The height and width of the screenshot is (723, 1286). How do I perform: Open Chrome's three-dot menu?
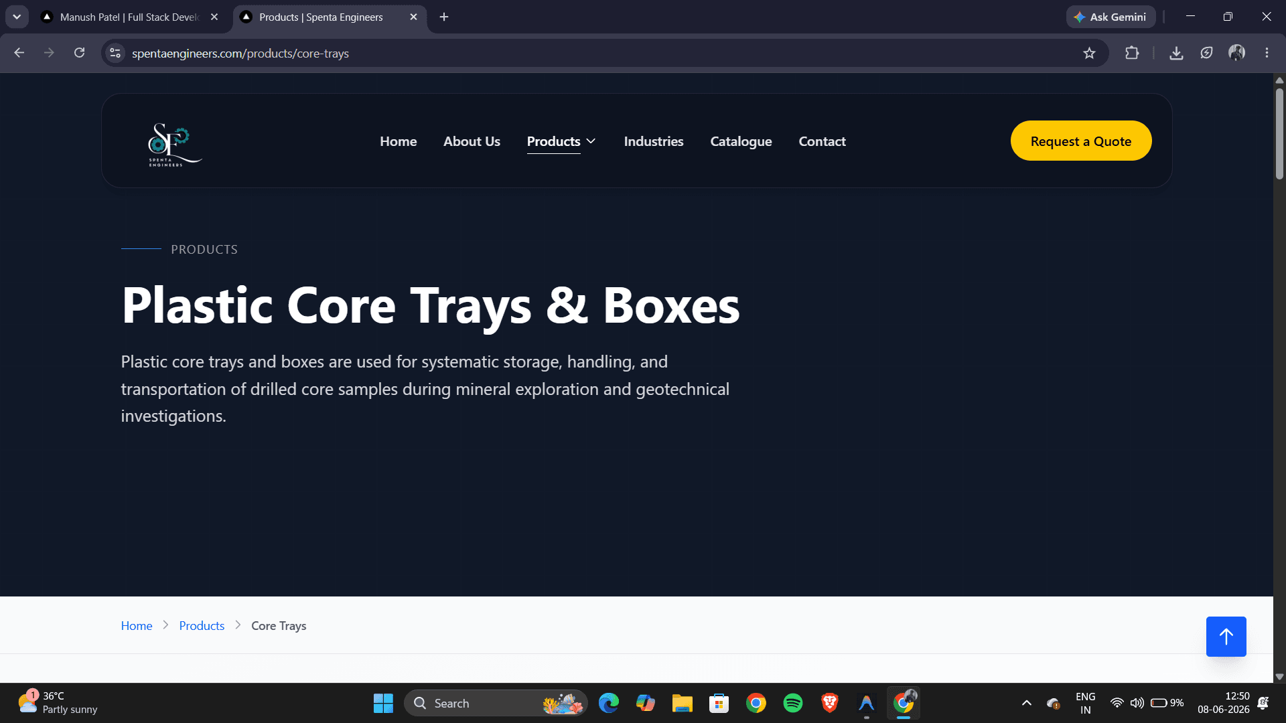[1267, 53]
